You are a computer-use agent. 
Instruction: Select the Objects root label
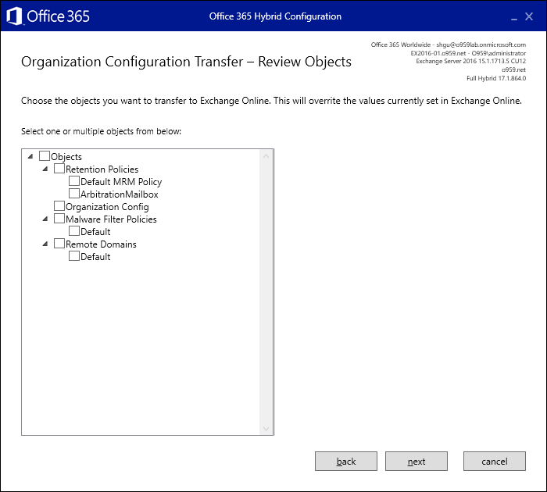pos(66,157)
